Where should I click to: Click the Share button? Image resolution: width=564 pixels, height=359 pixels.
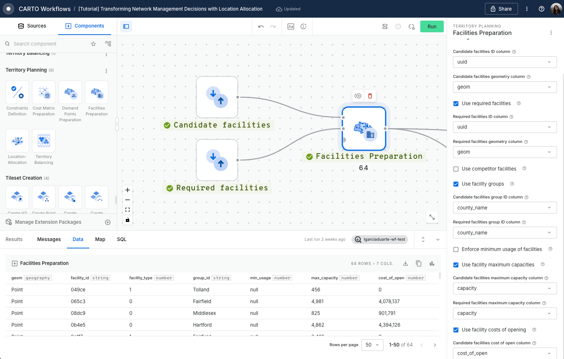click(501, 9)
